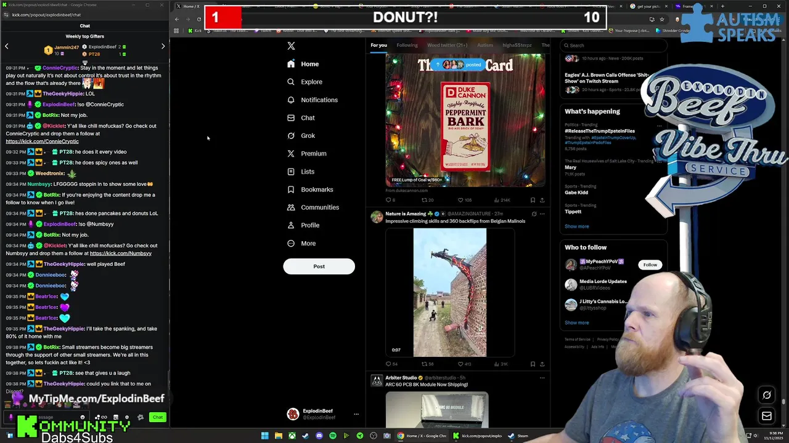Go back in Chrome browser
The width and height of the screenshot is (789, 443).
pyautogui.click(x=177, y=19)
